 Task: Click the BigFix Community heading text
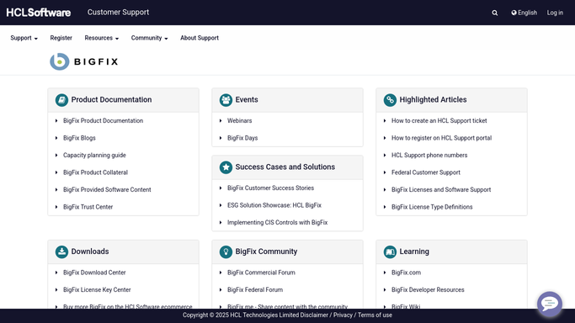click(x=266, y=252)
